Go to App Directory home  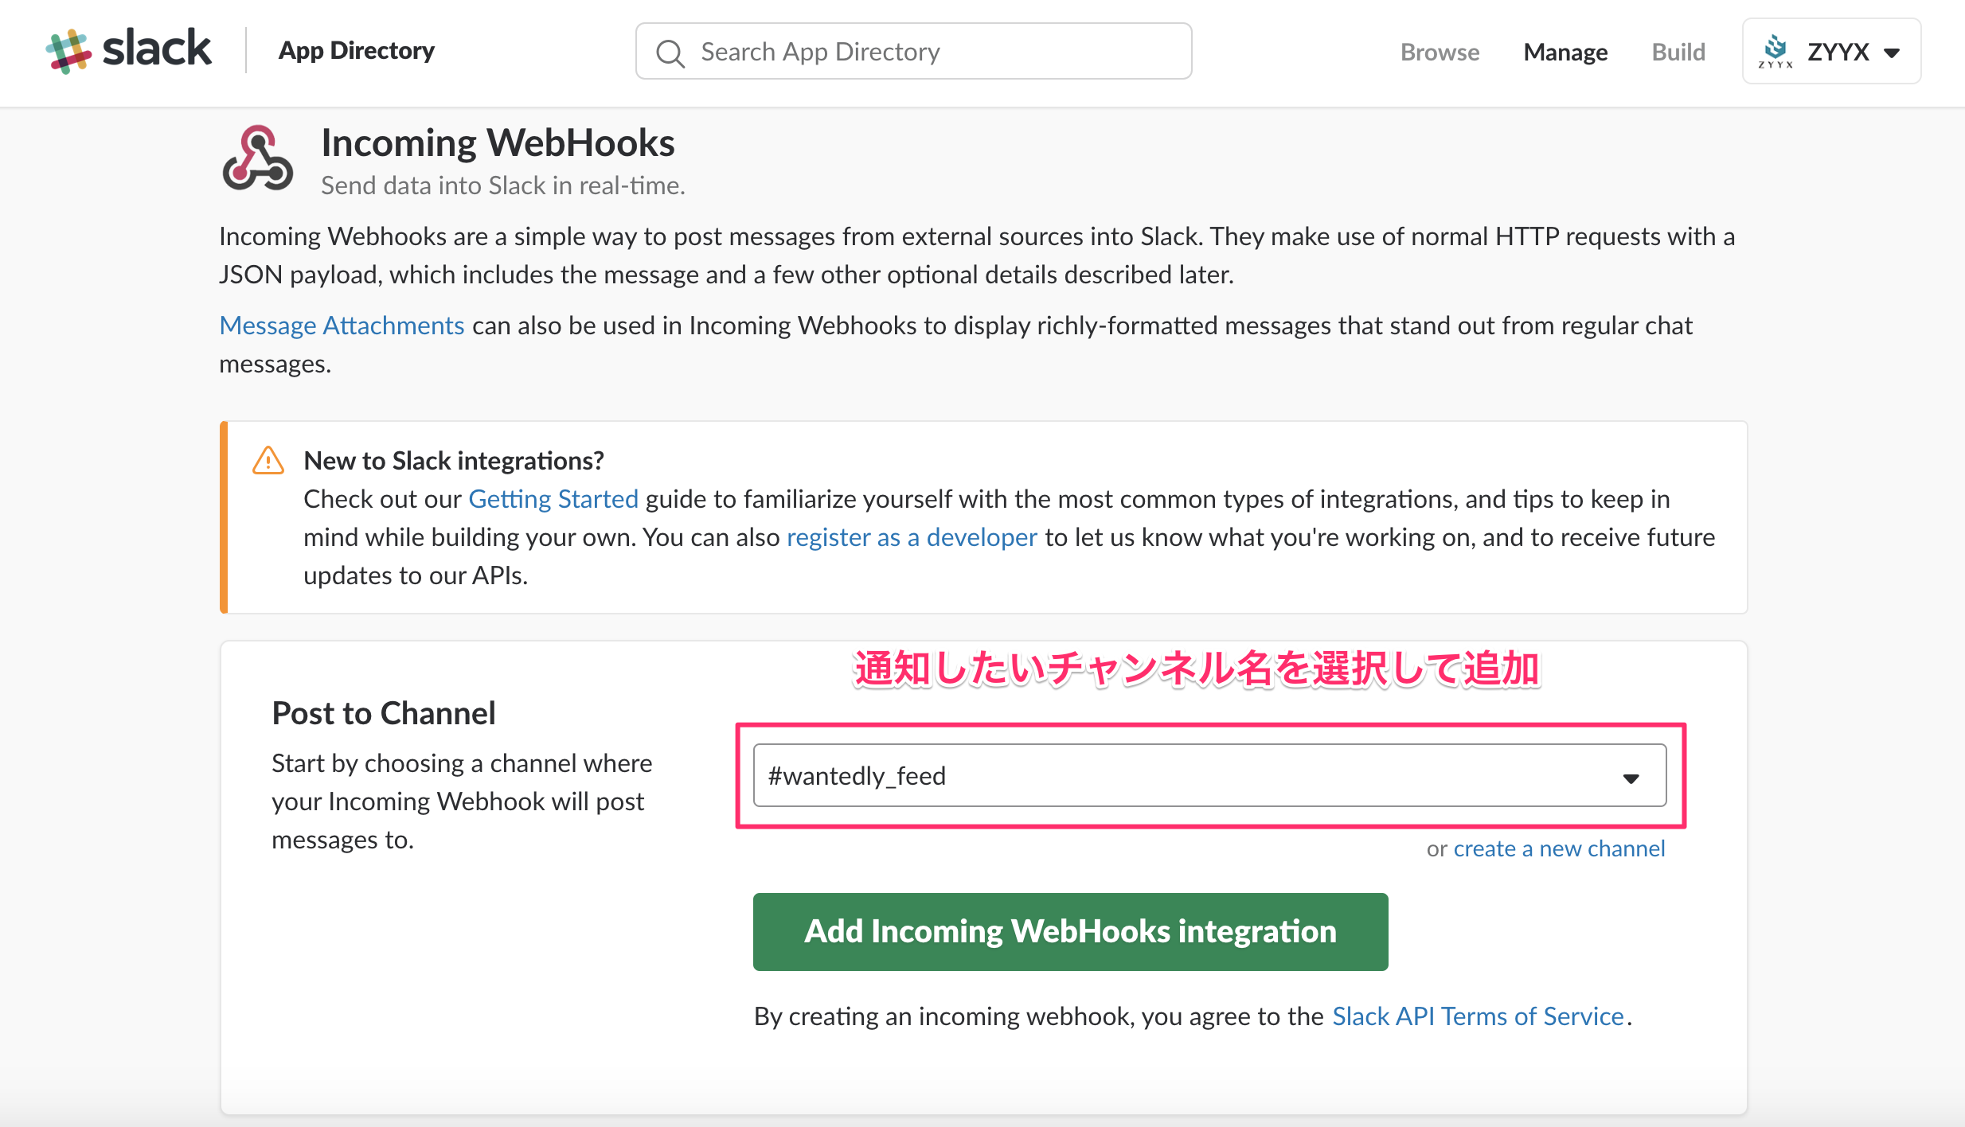pos(356,51)
